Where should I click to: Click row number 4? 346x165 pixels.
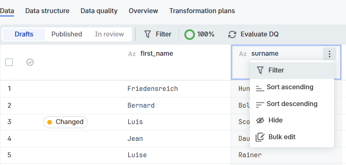[9, 139]
